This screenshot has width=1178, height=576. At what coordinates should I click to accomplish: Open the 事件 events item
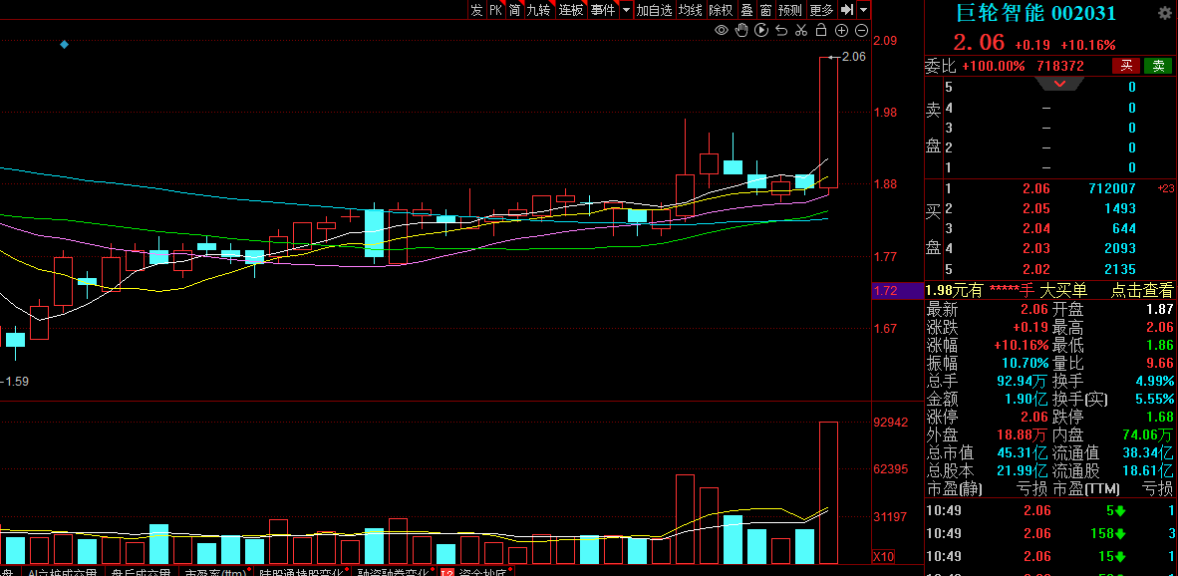tap(603, 10)
